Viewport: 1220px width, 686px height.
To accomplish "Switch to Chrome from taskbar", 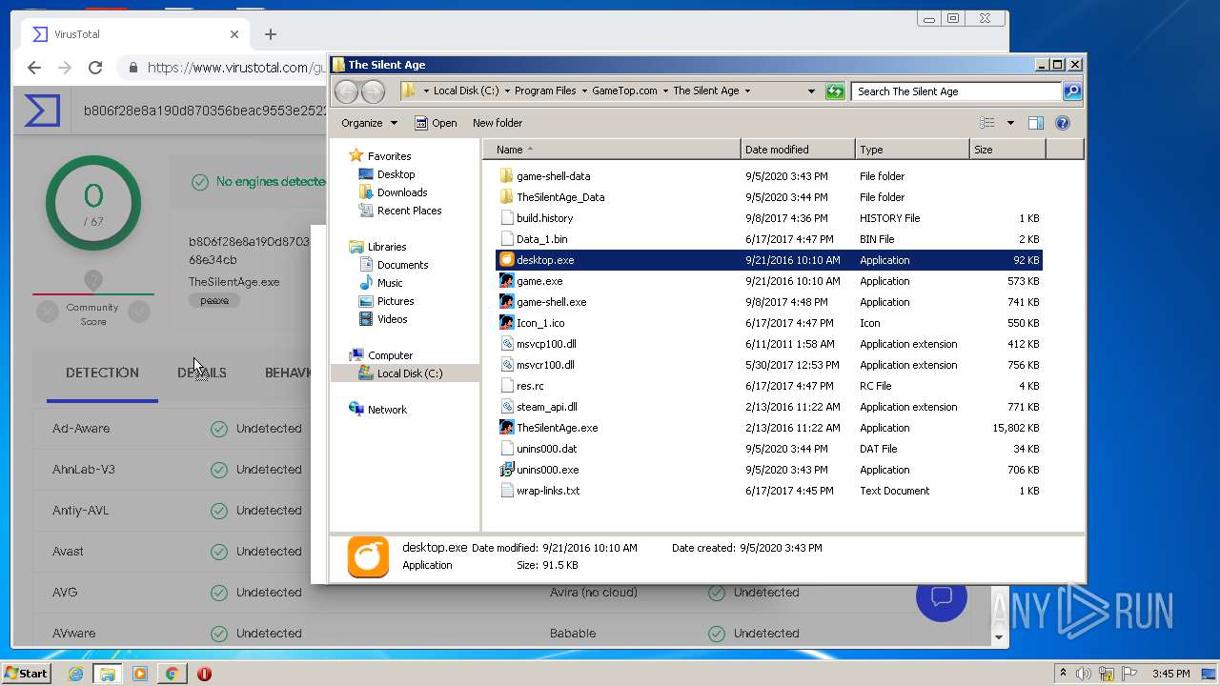I will pos(172,674).
